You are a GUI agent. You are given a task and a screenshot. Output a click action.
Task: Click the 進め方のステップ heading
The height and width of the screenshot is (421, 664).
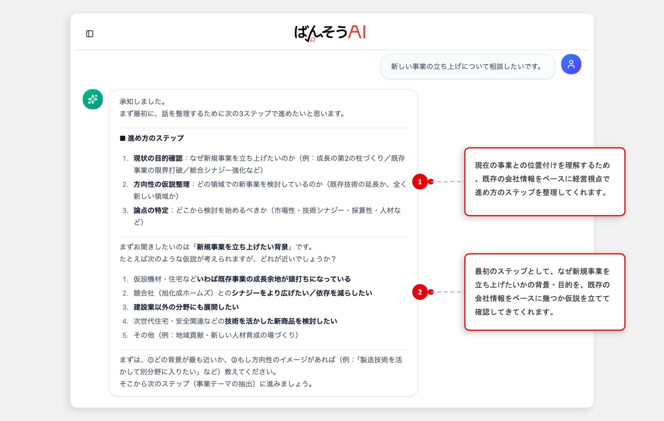click(x=155, y=138)
